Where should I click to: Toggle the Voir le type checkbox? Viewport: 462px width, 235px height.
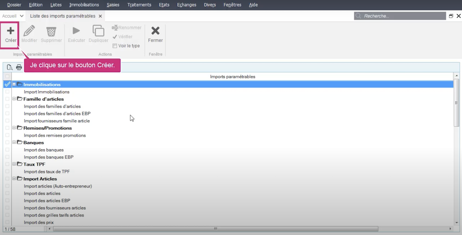click(x=115, y=46)
